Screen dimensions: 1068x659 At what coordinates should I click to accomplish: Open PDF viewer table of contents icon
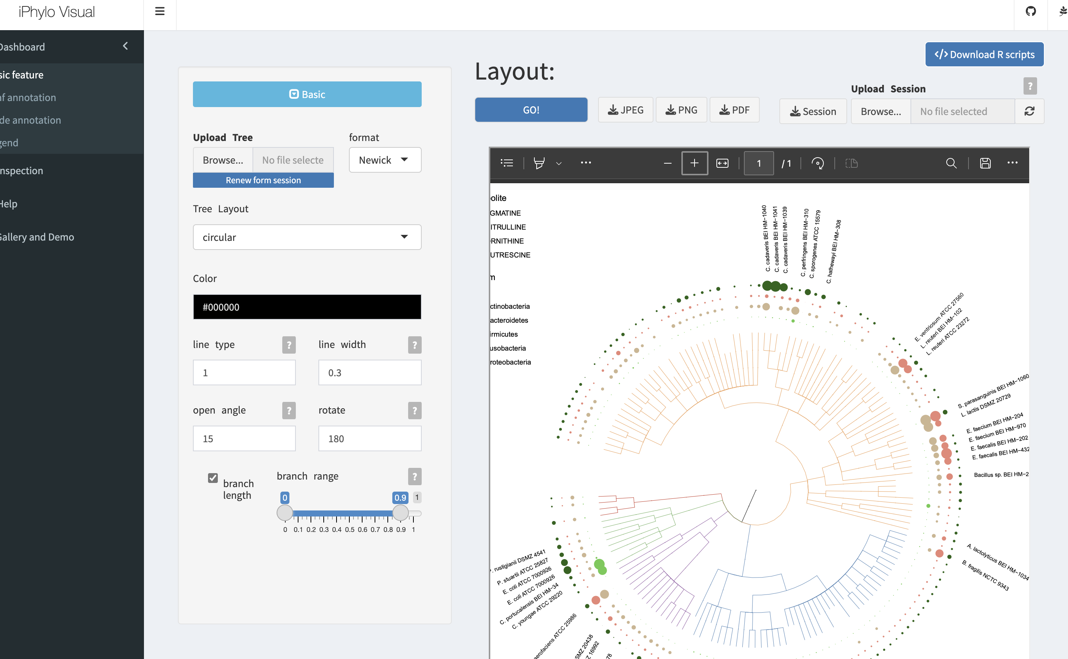(x=507, y=163)
